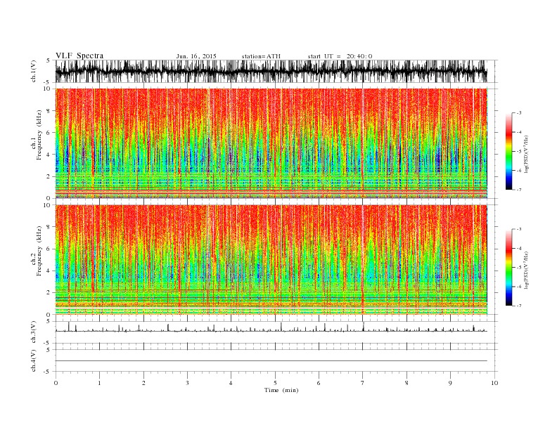Screen dimensions: 557x430
Task: Click the time axis tick label "2"
Action: (x=143, y=383)
